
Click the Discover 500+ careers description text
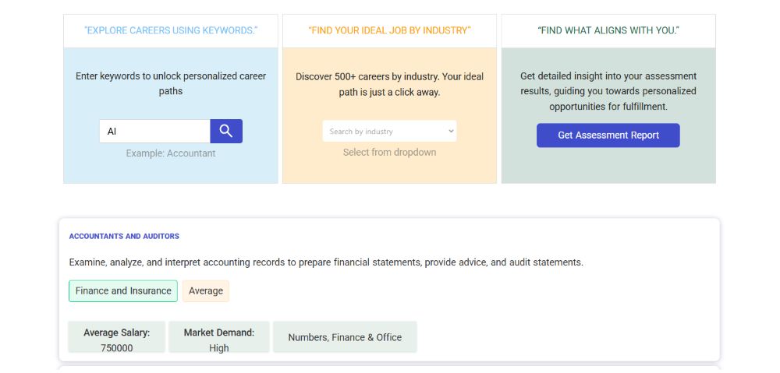[x=389, y=84]
